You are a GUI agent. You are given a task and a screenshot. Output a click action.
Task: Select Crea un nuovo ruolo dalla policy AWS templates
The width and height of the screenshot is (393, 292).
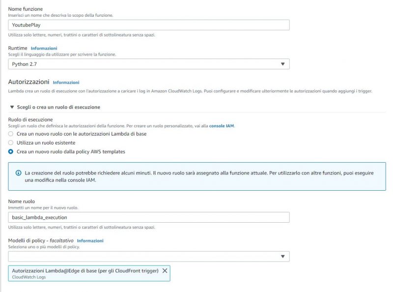click(x=10, y=151)
